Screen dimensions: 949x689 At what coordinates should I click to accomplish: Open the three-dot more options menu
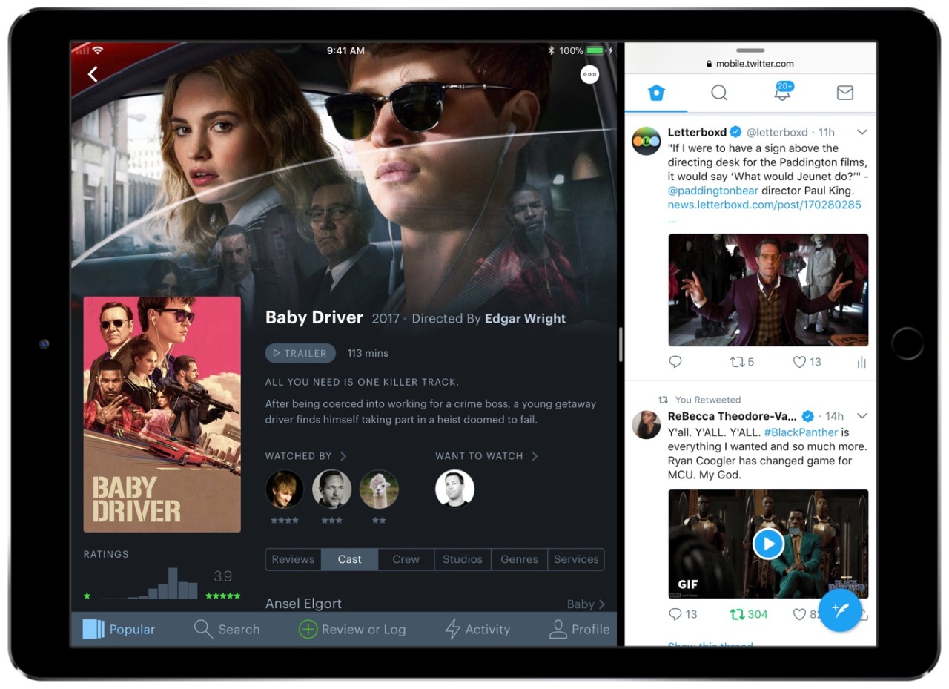click(x=589, y=74)
